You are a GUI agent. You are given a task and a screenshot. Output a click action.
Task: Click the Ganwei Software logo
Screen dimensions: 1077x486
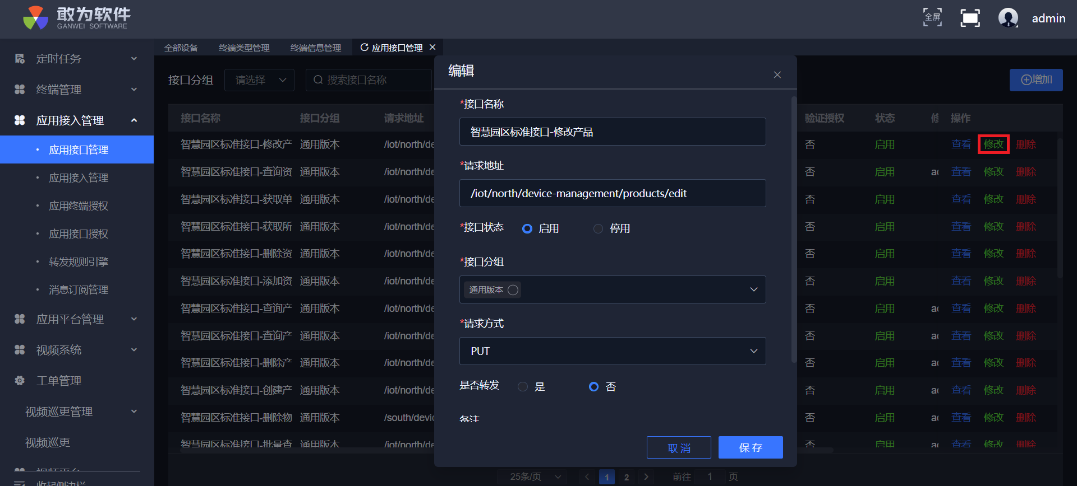click(x=77, y=18)
